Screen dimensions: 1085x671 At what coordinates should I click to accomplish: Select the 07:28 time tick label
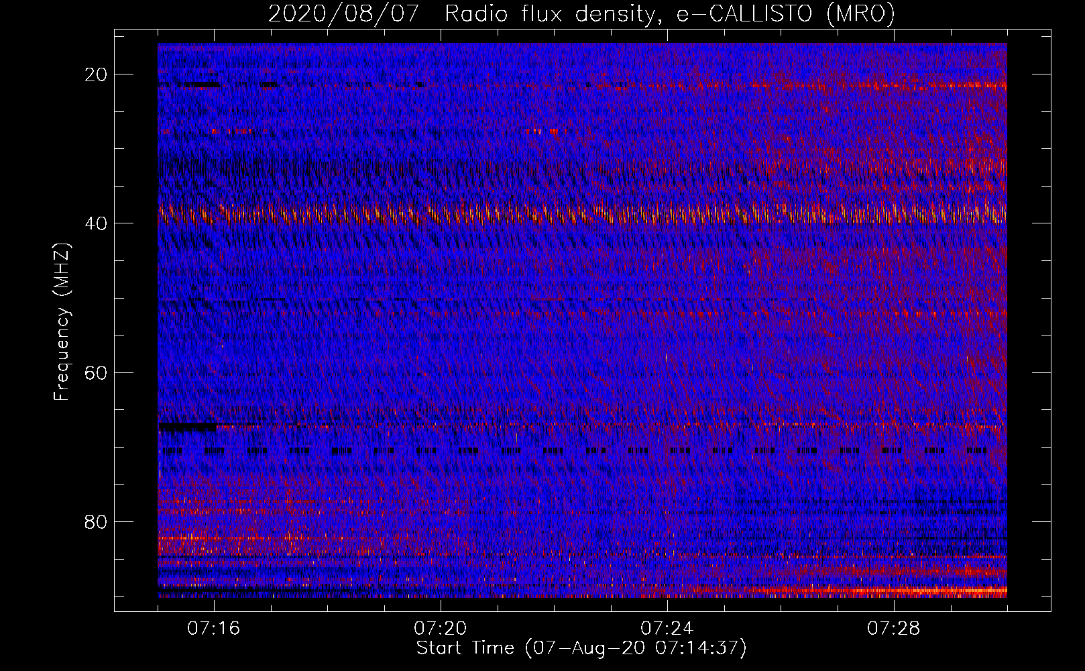(894, 629)
